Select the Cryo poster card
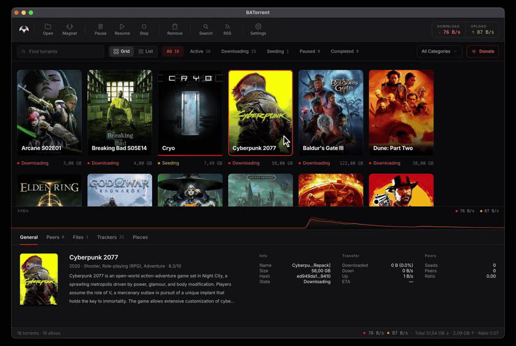The height and width of the screenshot is (346, 516). [x=190, y=112]
